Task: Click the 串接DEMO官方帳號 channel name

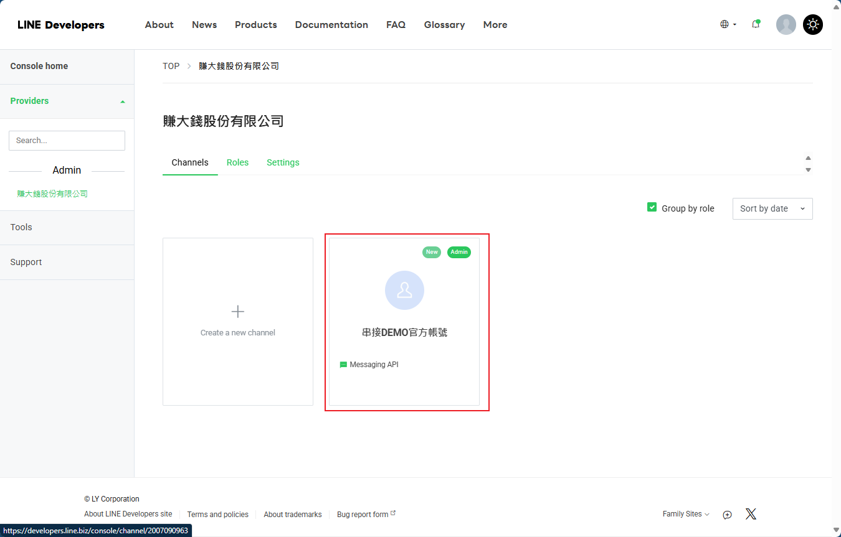Action: [404, 333]
